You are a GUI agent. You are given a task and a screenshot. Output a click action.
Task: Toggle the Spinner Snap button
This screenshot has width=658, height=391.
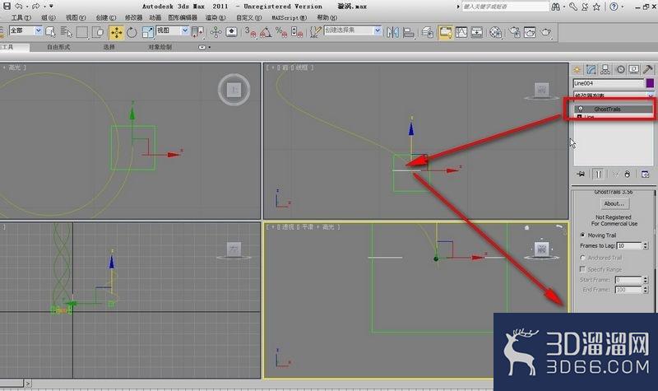coord(296,32)
